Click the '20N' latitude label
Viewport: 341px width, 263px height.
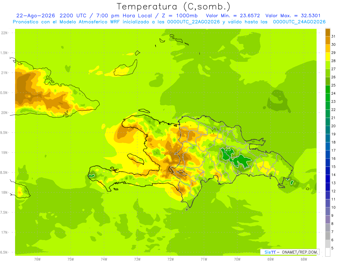pyautogui.click(x=4, y=113)
